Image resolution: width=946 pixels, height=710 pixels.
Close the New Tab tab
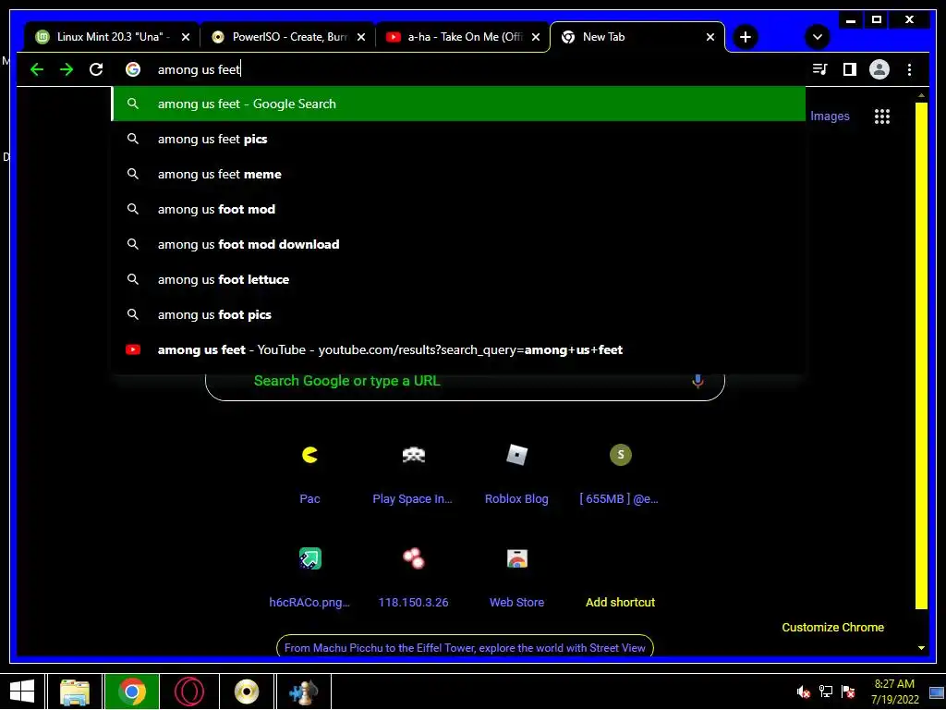coord(710,37)
